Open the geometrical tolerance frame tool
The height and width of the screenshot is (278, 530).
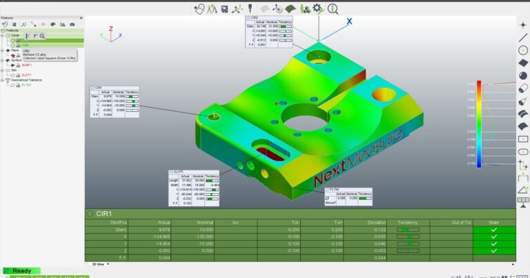(523, 202)
